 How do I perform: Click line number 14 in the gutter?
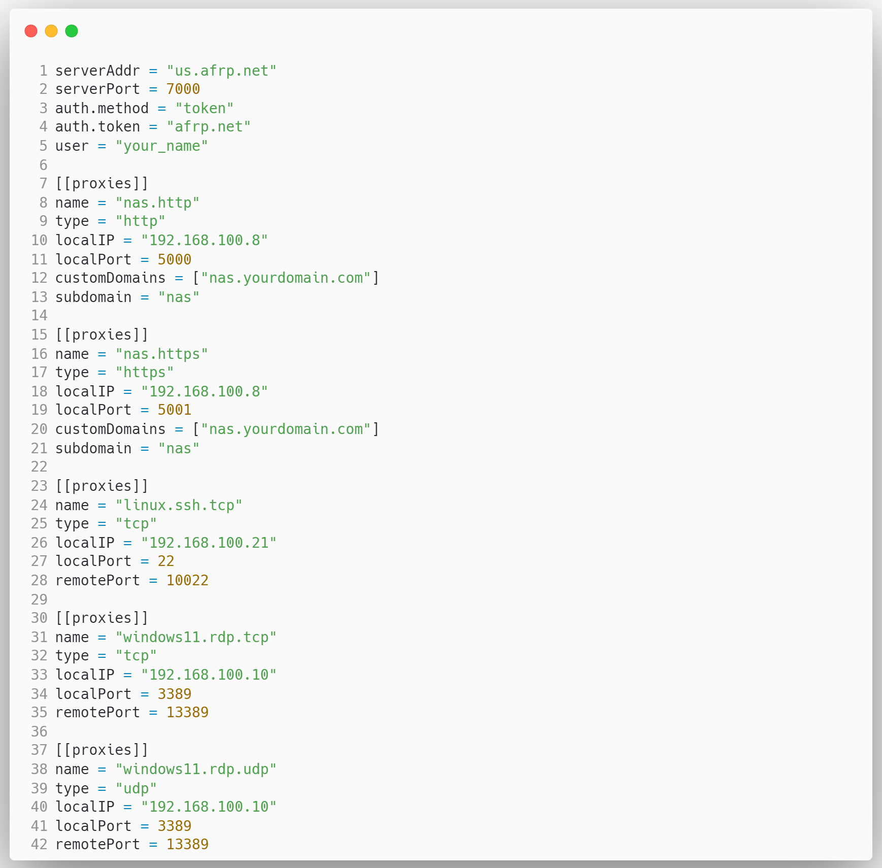pos(39,315)
